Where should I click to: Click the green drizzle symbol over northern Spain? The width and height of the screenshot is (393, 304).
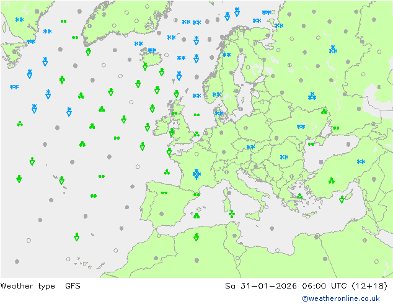(164, 193)
